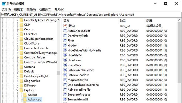Open the 编辑(E) menu

pos(19,10)
